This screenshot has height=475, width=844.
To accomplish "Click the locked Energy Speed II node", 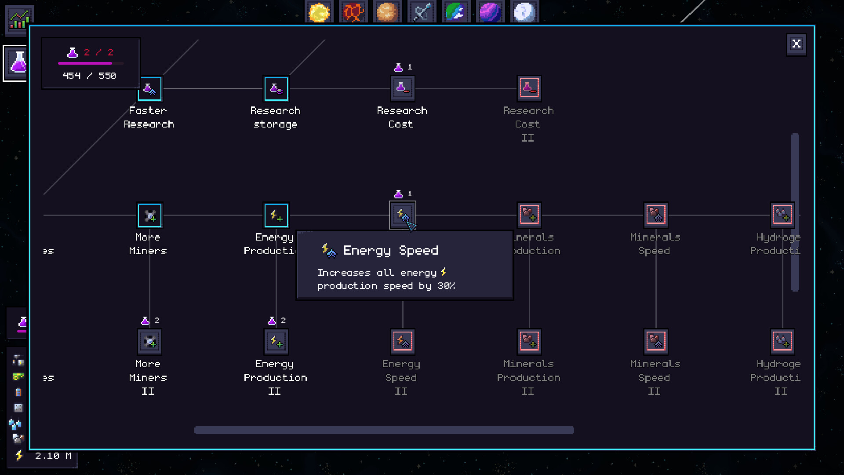I will tap(403, 342).
